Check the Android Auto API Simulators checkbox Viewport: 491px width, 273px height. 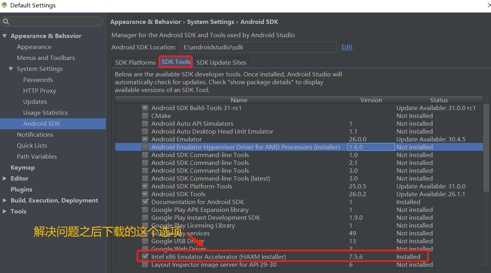pos(145,123)
